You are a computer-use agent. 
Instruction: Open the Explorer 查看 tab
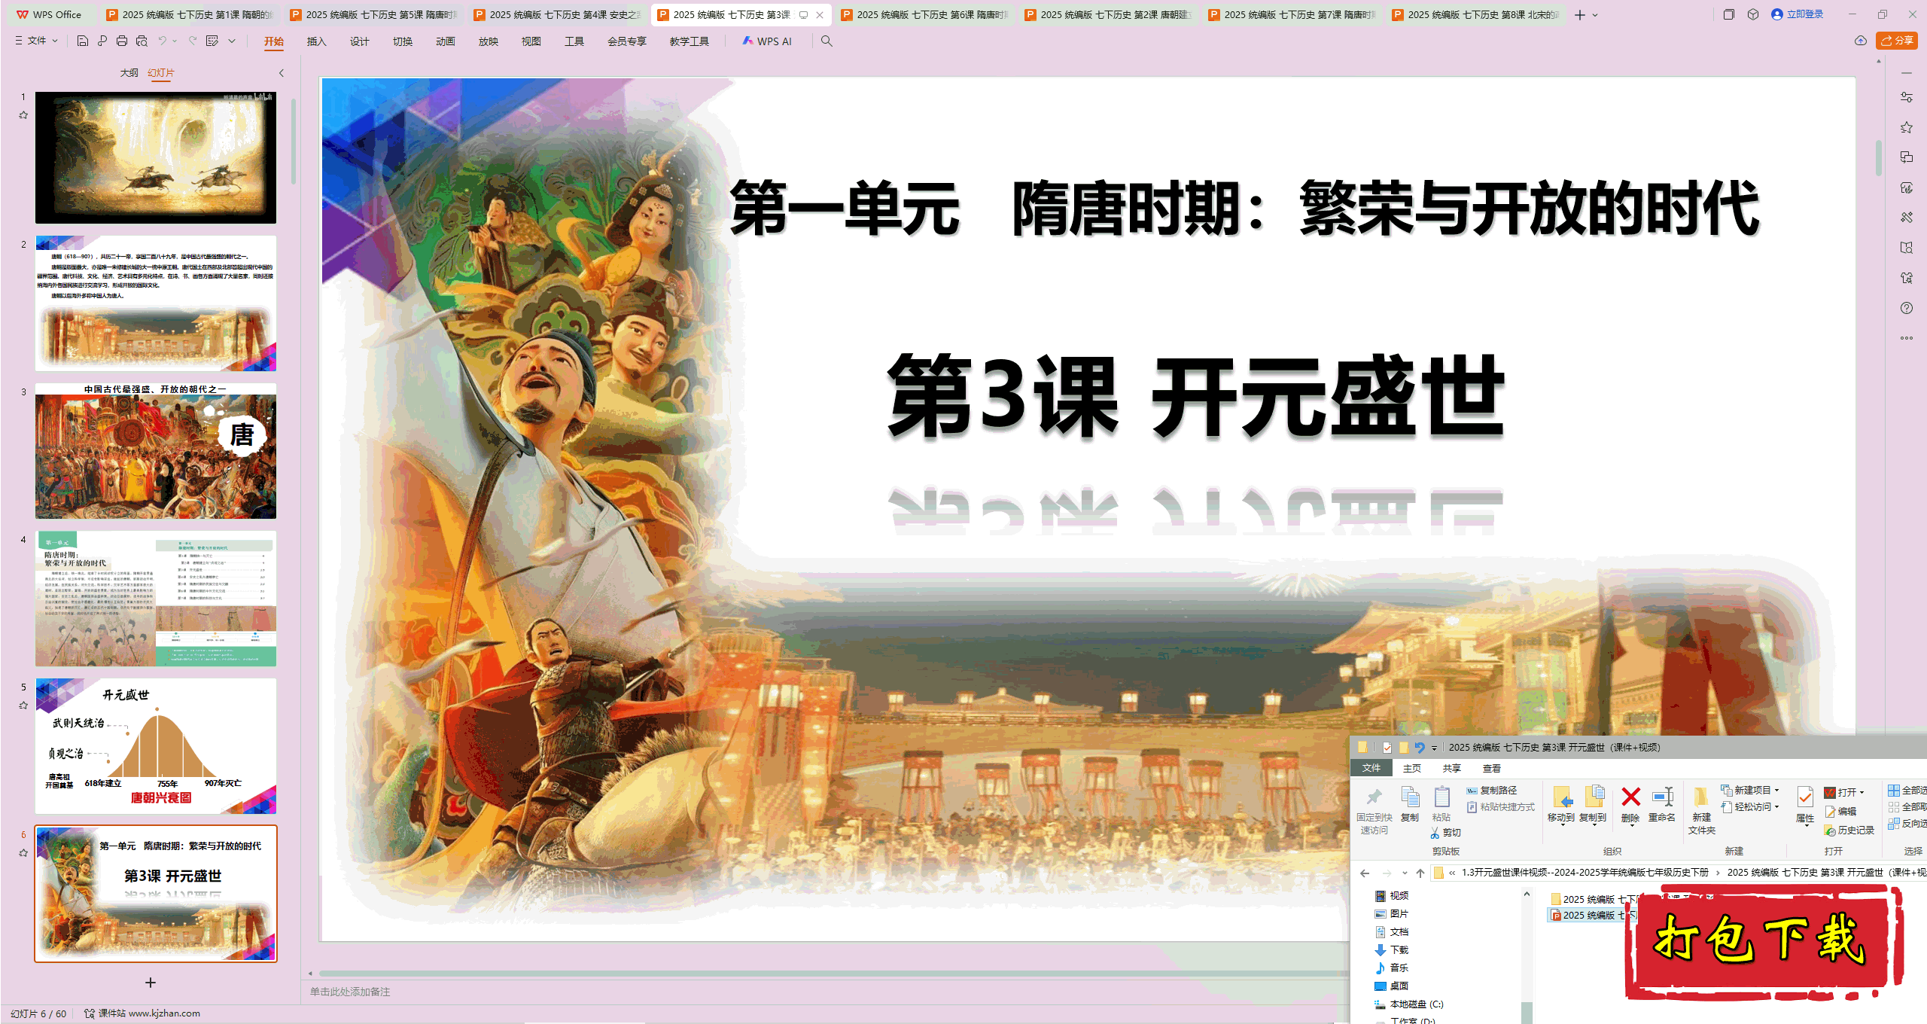1491,768
